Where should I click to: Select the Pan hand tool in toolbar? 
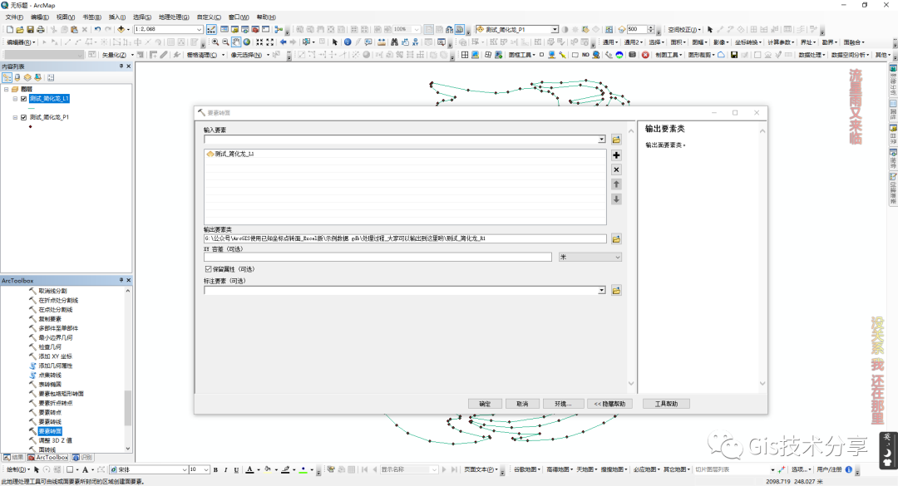point(236,42)
